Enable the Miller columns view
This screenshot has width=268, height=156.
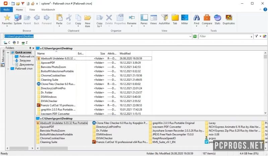185,20
